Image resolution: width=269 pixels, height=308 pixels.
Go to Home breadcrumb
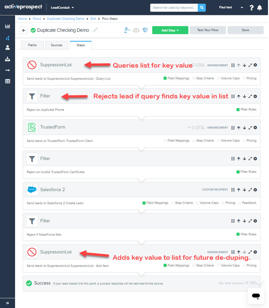point(22,19)
